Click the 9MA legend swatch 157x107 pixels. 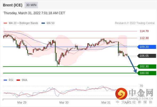(x=18, y=80)
